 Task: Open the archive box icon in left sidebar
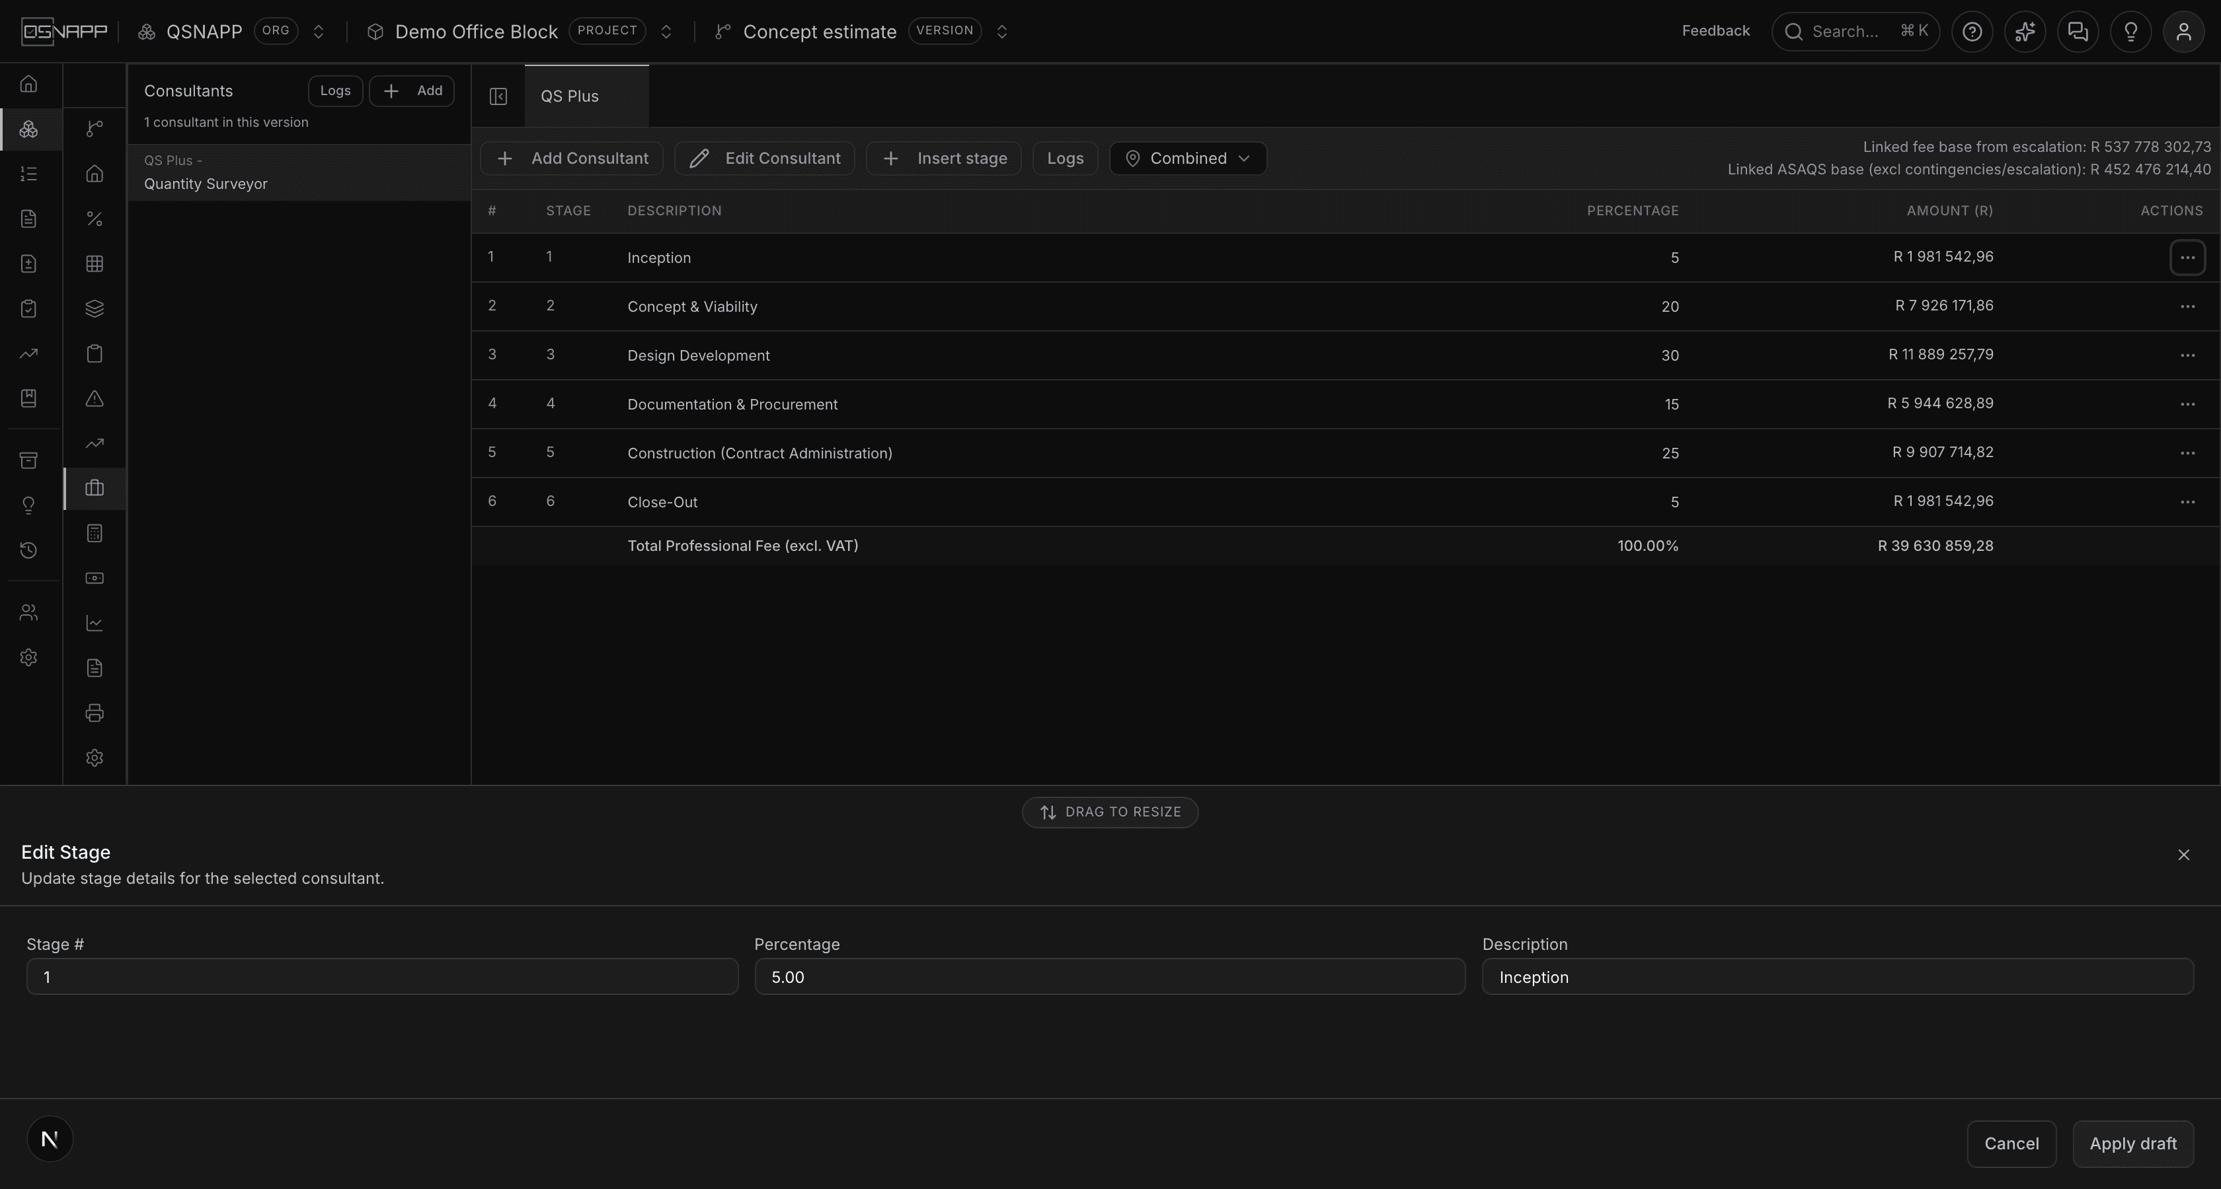28,460
